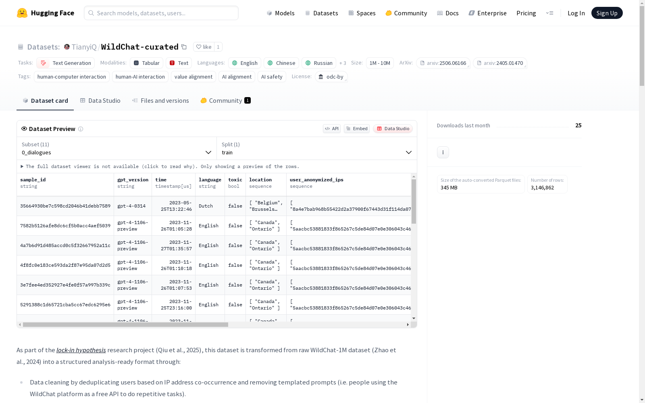Viewport: 645px width, 403px height.
Task: Click the gpt_version column header
Action: pyautogui.click(x=133, y=185)
